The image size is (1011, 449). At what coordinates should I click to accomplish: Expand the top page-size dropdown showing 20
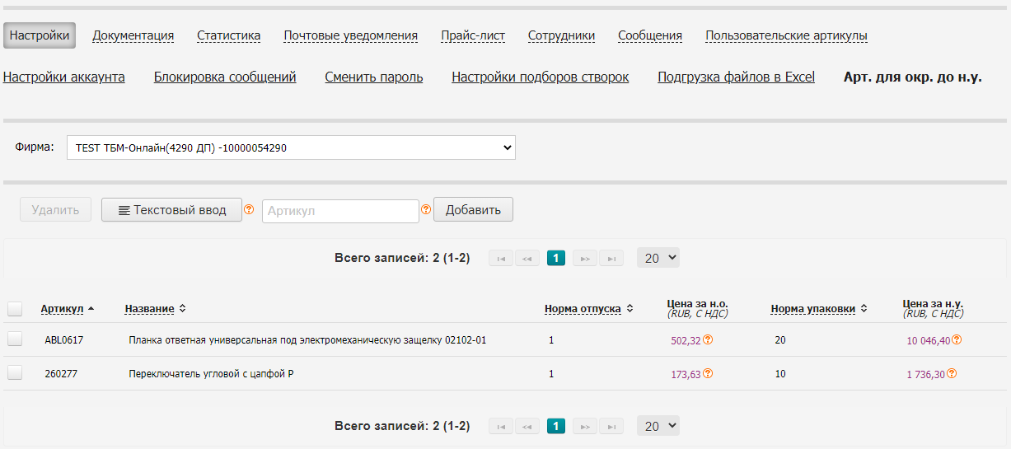click(660, 258)
